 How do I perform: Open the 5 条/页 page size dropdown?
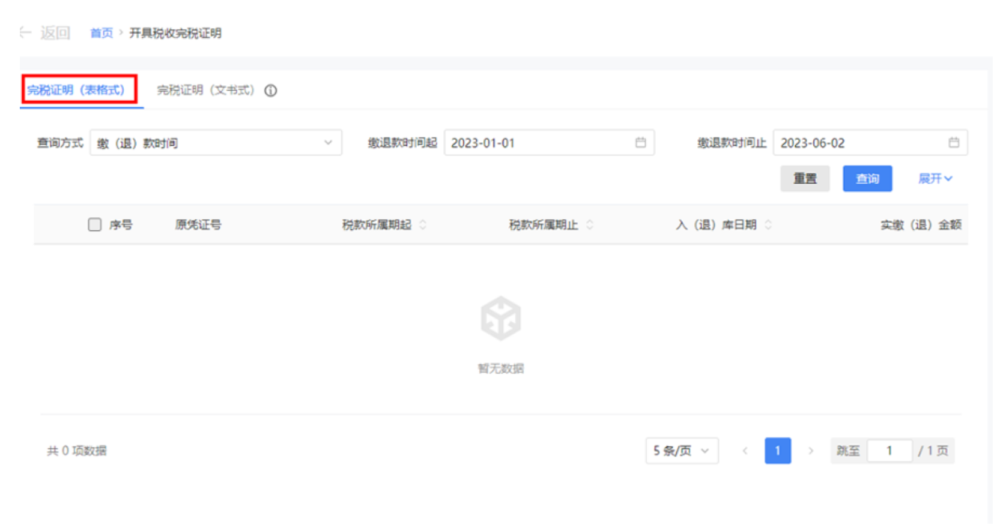[682, 451]
